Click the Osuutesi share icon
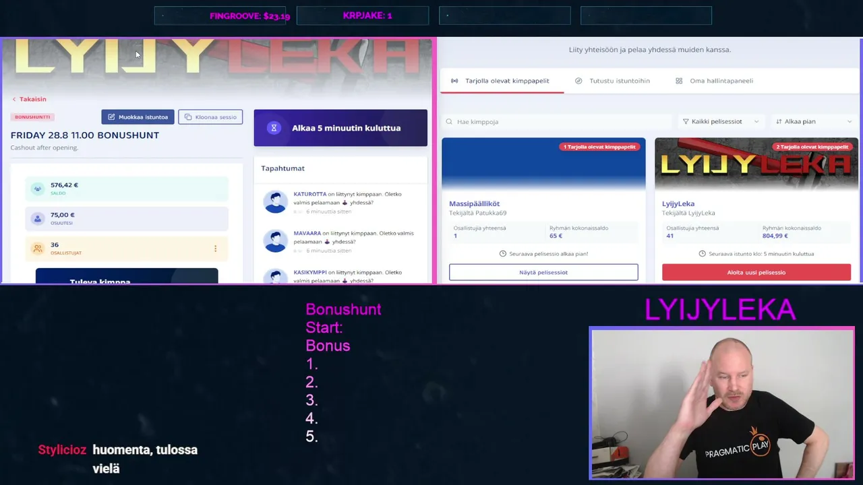The width and height of the screenshot is (863, 485). coord(38,219)
